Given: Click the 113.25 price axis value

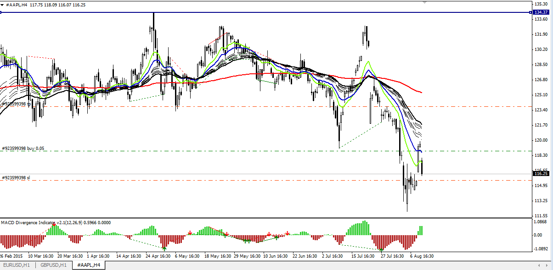Looking at the screenshot, I should pos(541,201).
